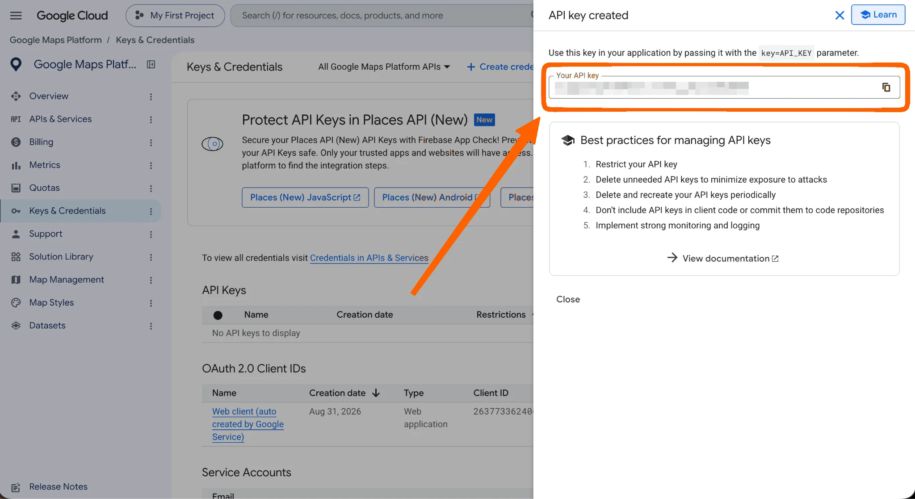Open Places (New) JavaScript link
Viewport: 915px width, 499px height.
(x=305, y=197)
